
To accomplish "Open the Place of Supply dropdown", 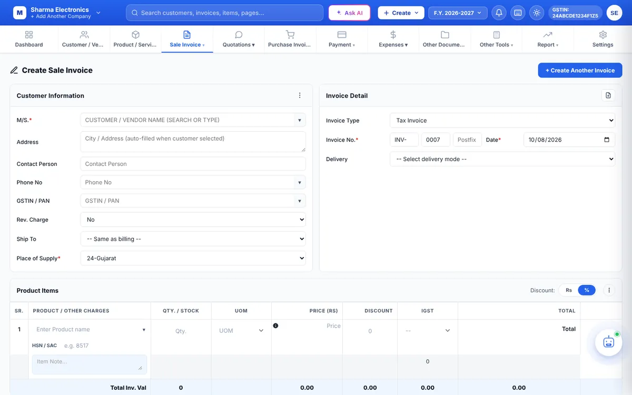I will point(193,259).
